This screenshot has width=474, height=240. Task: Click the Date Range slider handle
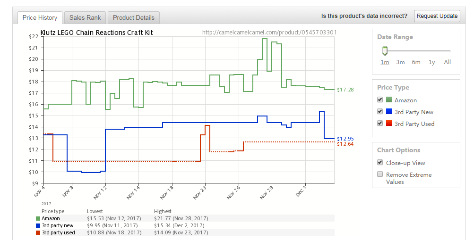tap(385, 50)
